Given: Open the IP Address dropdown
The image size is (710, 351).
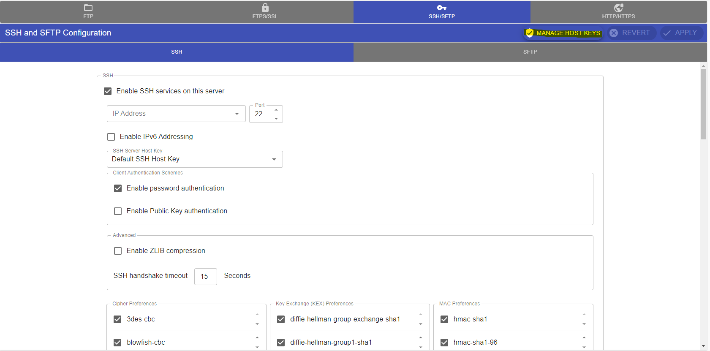Looking at the screenshot, I should 176,114.
